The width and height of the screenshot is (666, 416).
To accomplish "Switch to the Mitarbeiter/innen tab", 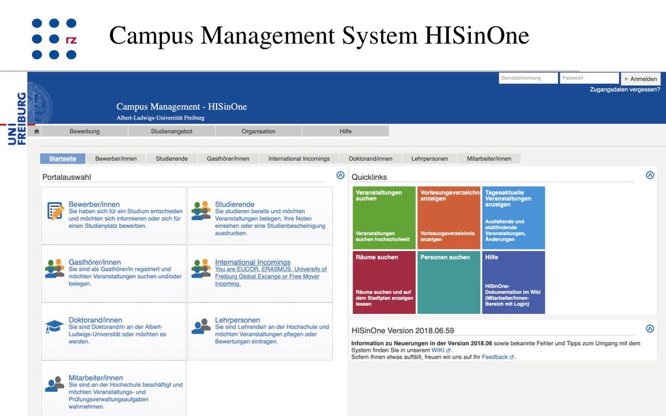I will click(489, 159).
